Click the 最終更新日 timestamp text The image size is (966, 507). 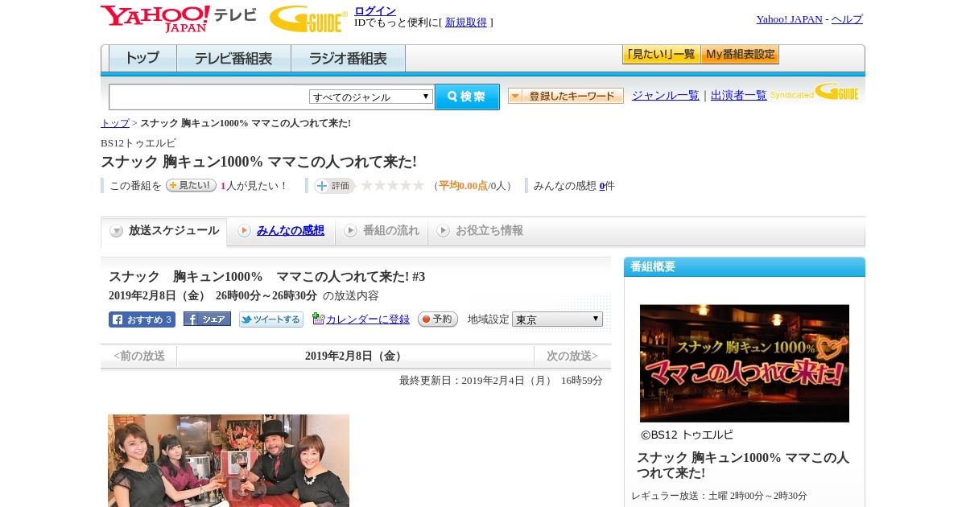coord(501,381)
